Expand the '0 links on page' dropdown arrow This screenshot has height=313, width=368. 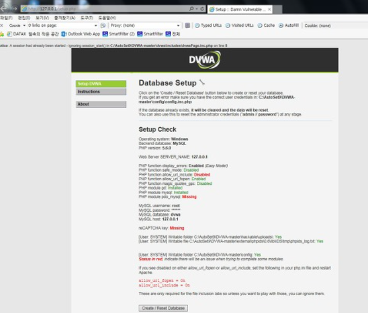(x=96, y=25)
